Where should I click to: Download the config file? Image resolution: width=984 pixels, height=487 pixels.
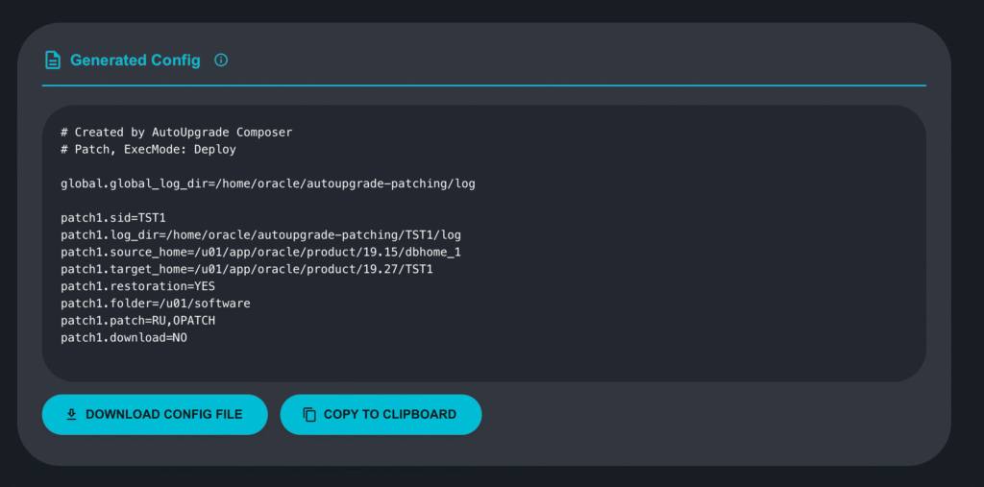155,415
